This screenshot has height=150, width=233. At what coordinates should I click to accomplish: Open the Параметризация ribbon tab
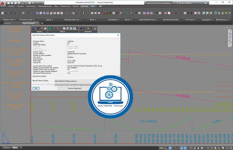[45, 6]
